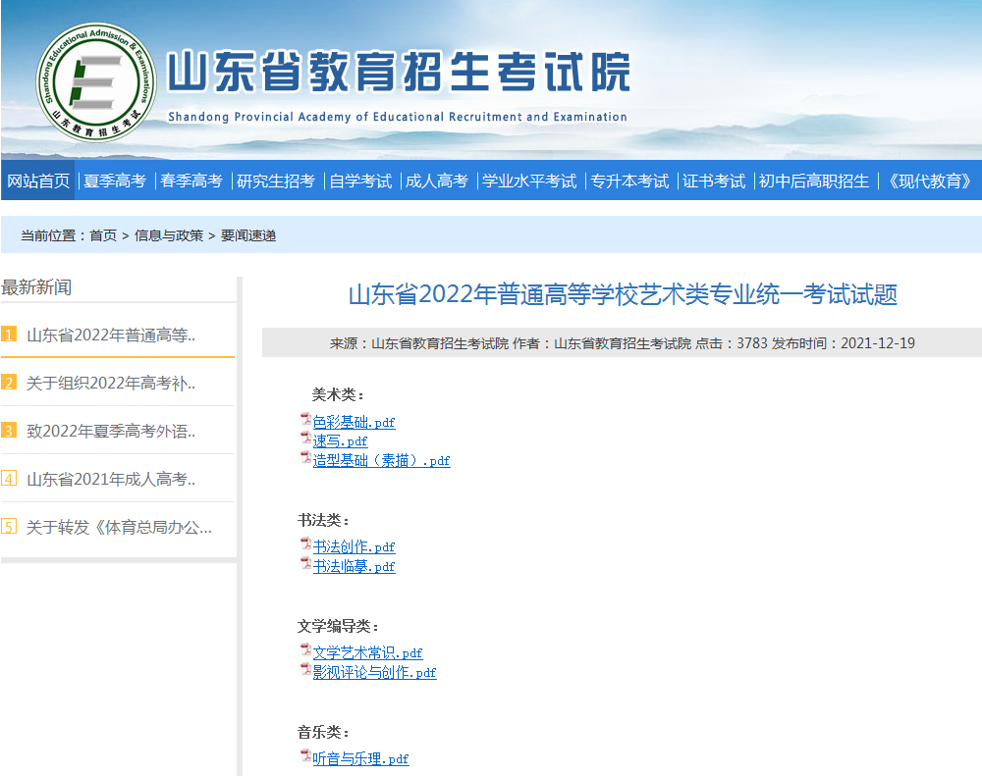Click the PDF icon beside 造型基础（素描）.pdf
This screenshot has height=776, width=982.
[x=304, y=459]
